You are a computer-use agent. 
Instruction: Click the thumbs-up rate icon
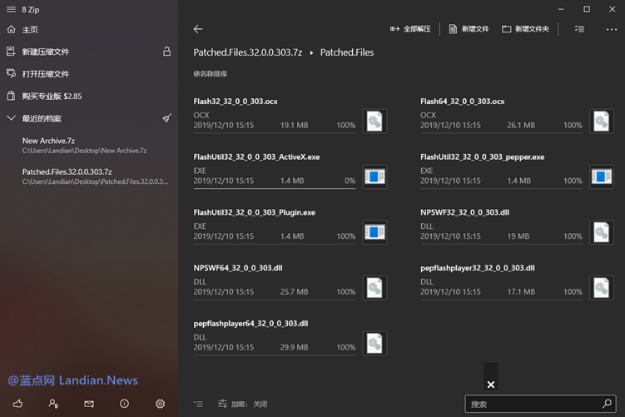(x=18, y=404)
